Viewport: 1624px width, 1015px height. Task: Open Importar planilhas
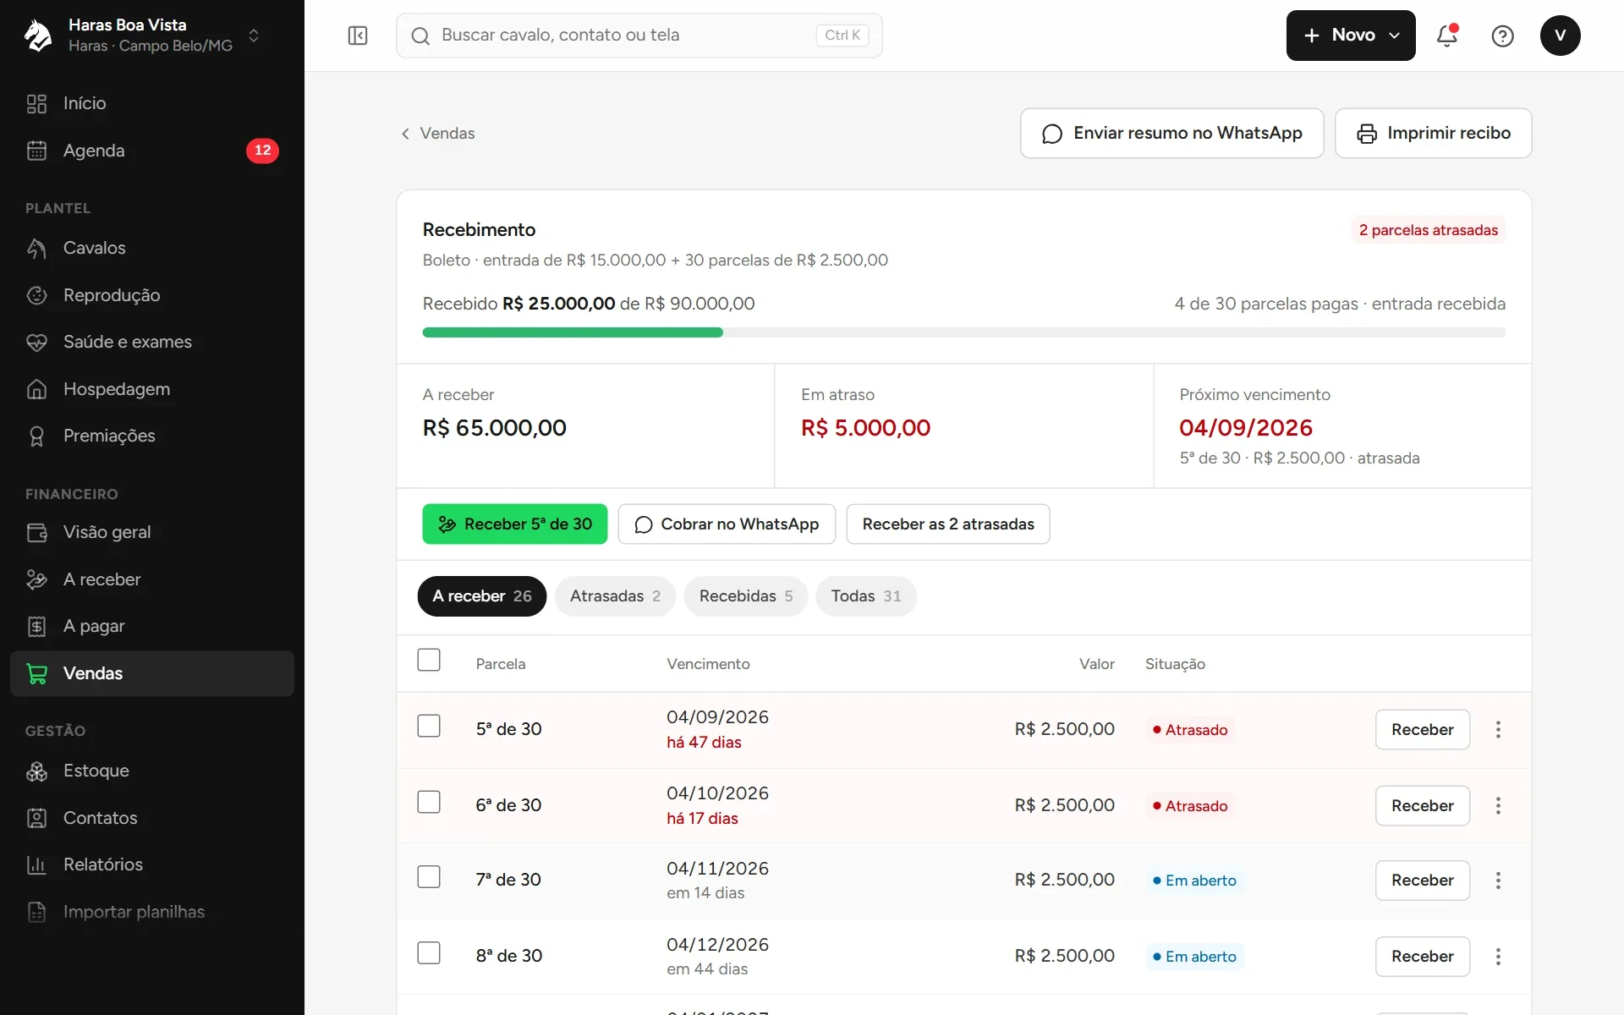[x=152, y=912]
